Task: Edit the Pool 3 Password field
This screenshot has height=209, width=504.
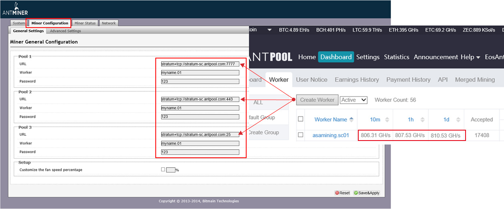Action: click(x=200, y=152)
